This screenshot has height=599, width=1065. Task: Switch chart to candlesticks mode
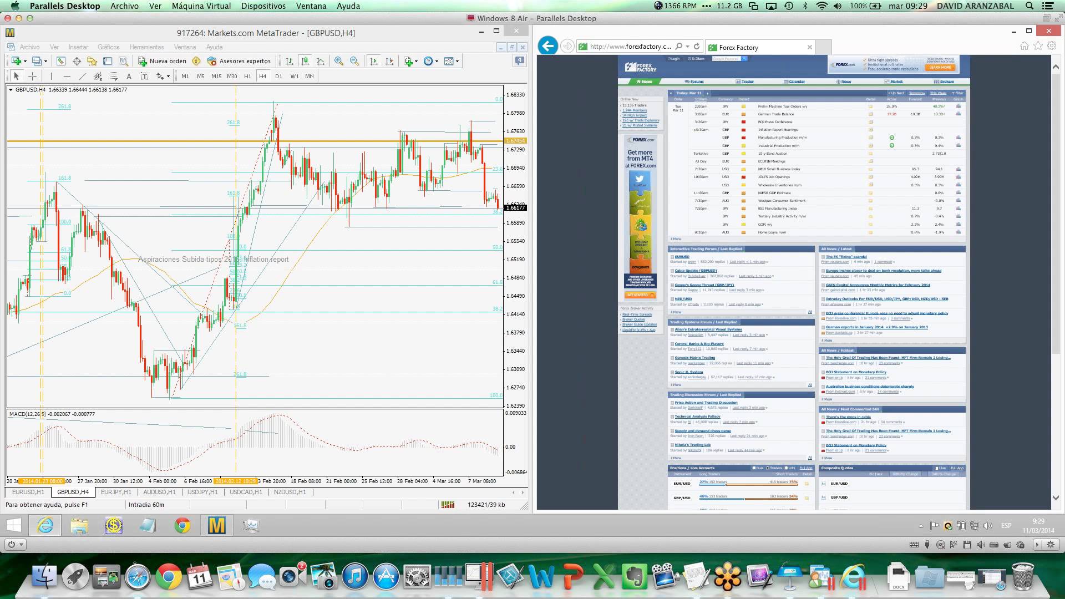click(305, 61)
